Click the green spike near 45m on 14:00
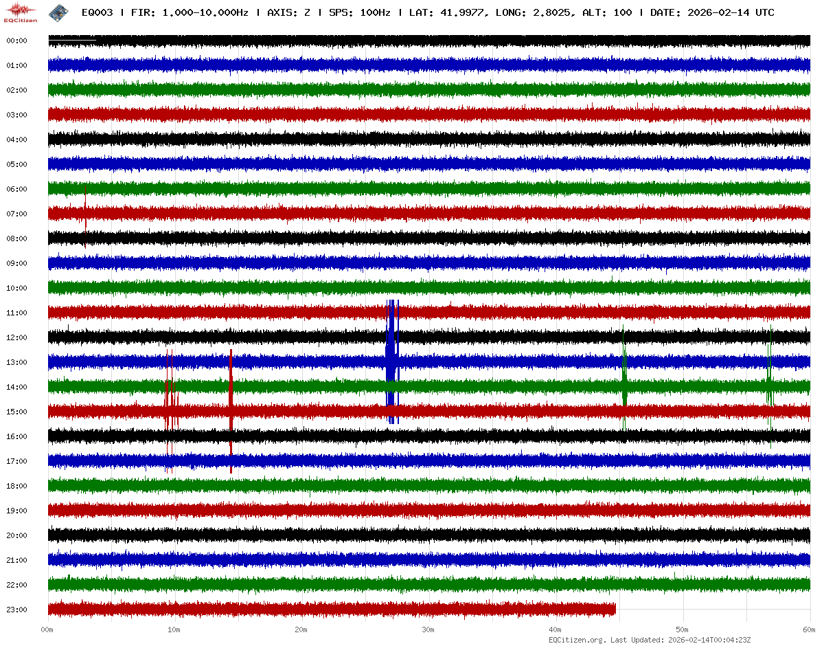This screenshot has height=646, width=824. click(x=624, y=386)
